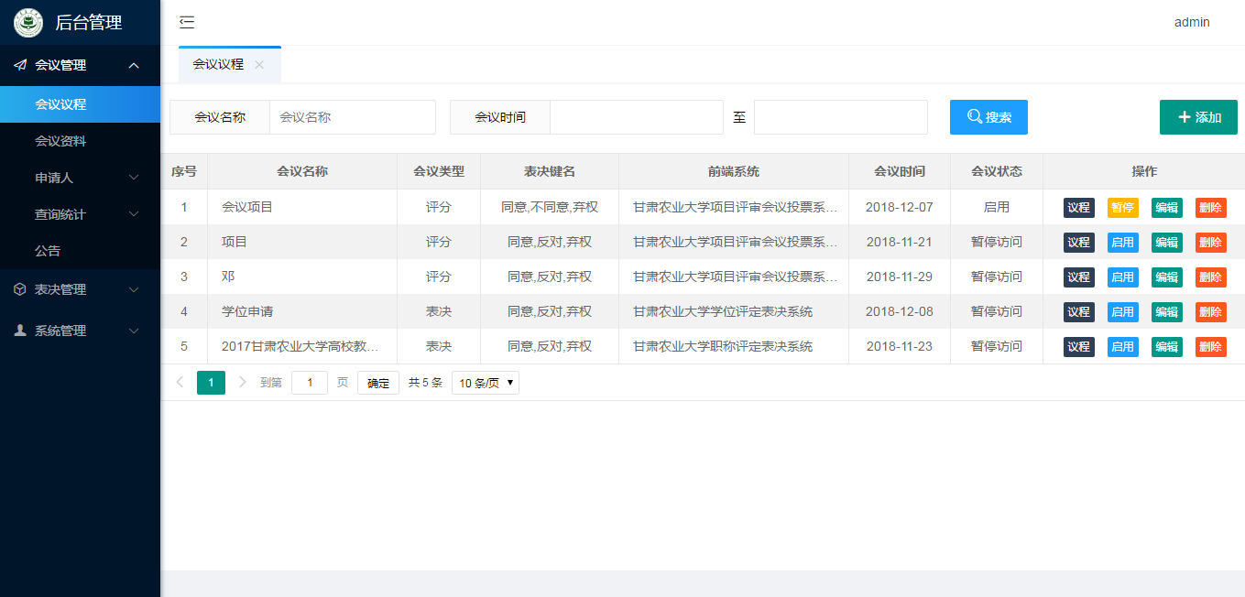Go to previous page arrow in pagination

coord(180,383)
